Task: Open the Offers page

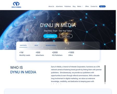Action: (x=87, y=7)
